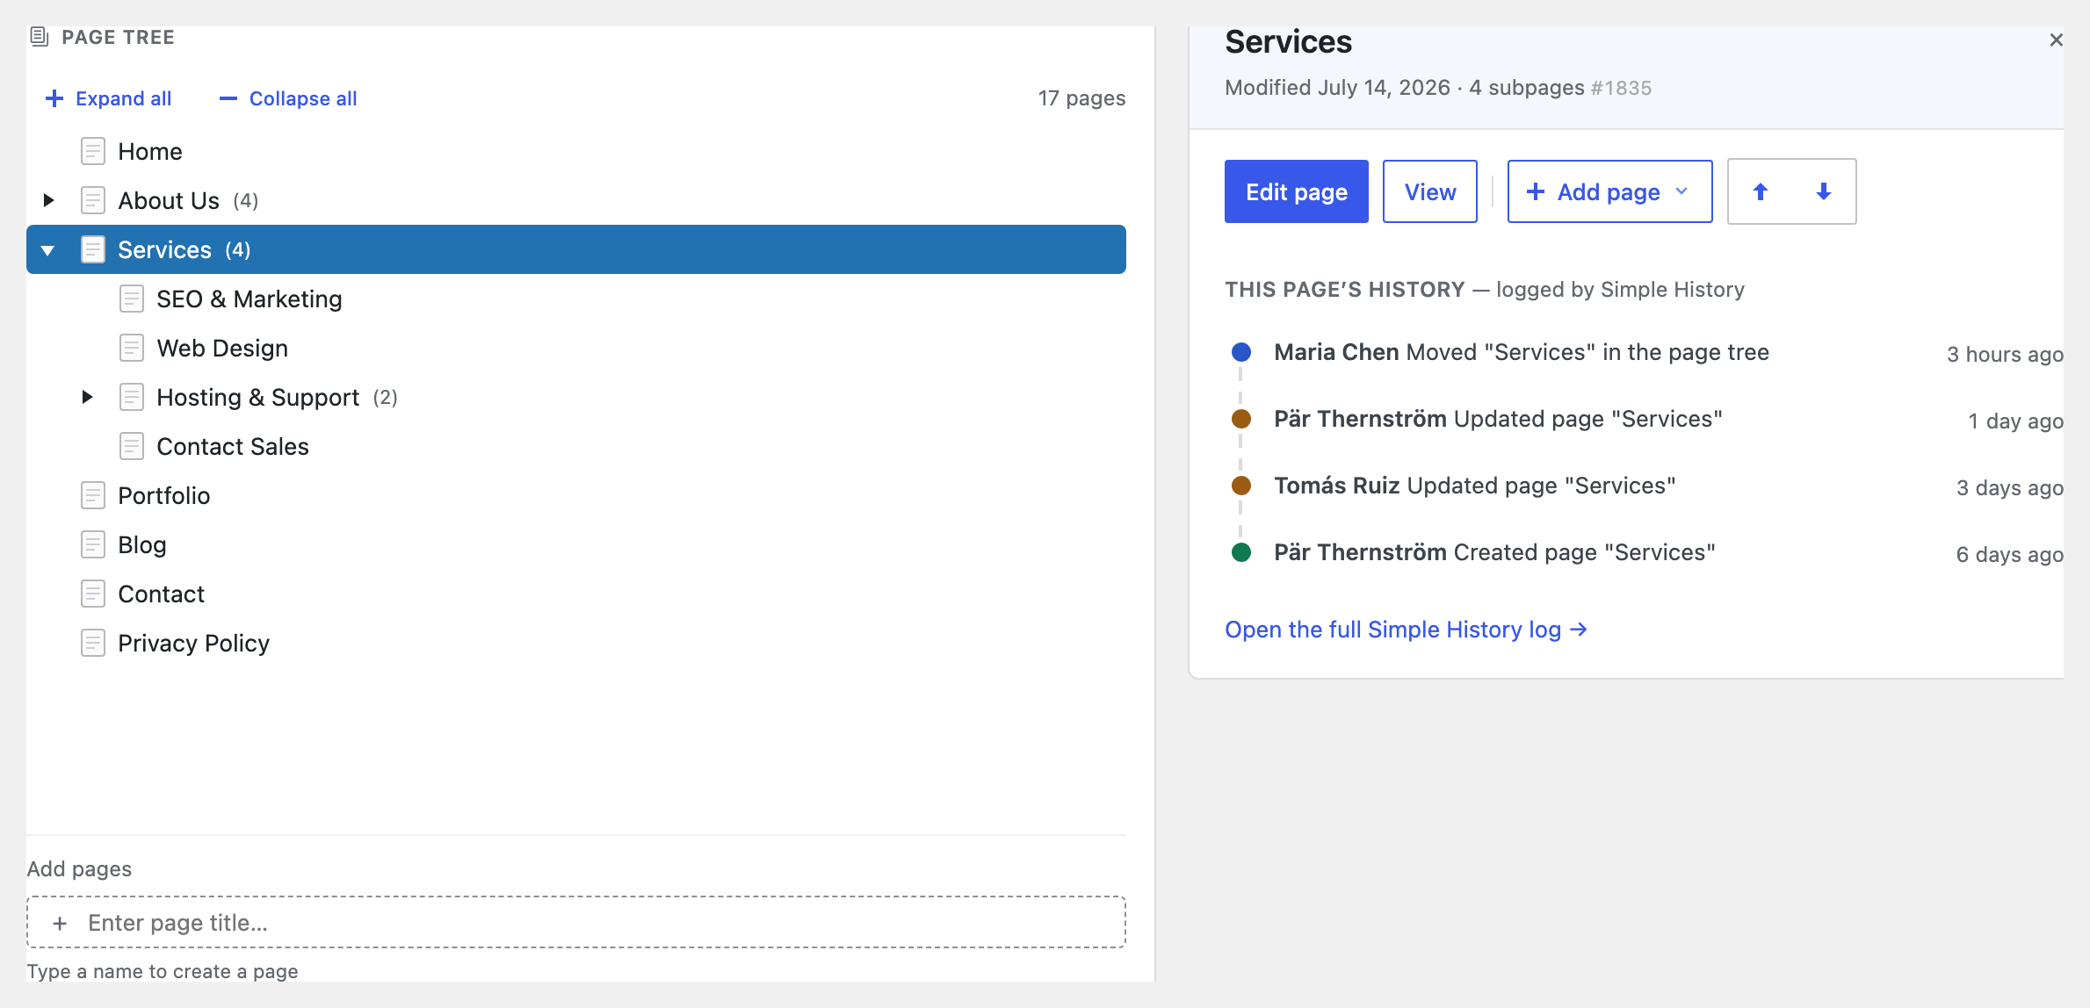Click the green Created page history dot

click(1241, 552)
